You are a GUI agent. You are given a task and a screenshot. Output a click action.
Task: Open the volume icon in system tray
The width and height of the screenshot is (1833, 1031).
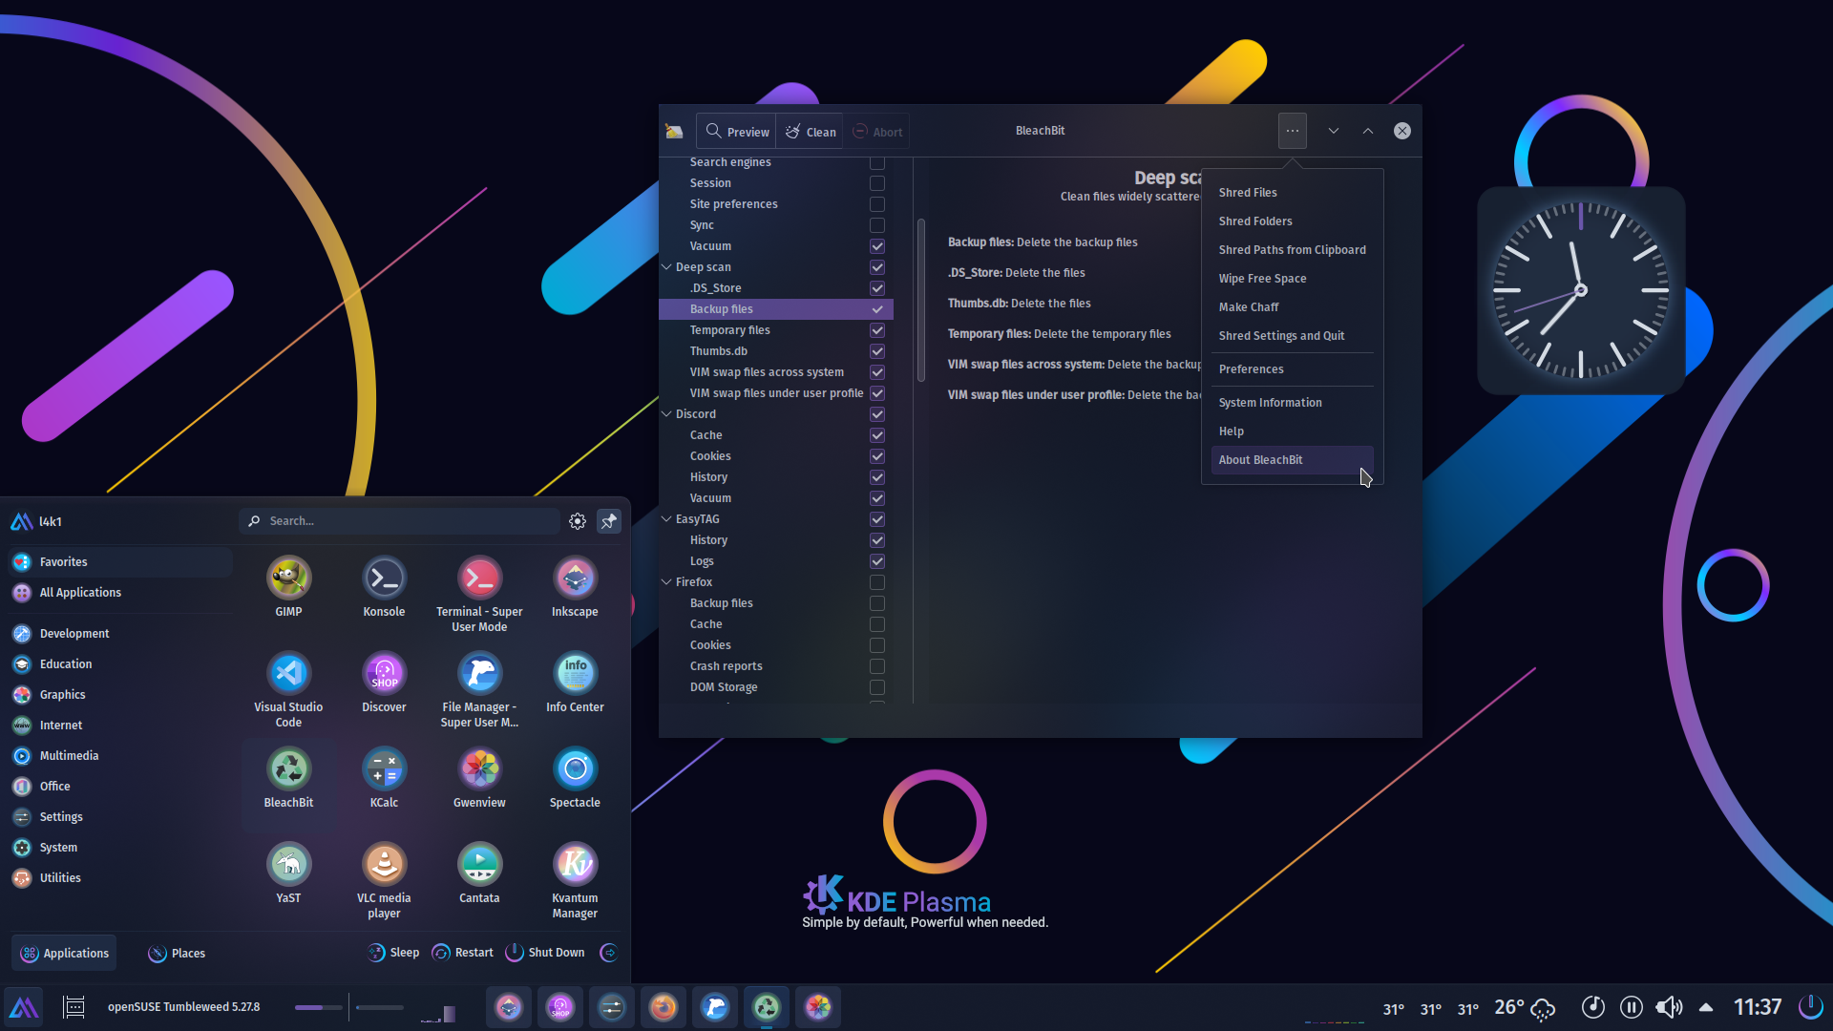tap(1669, 1007)
